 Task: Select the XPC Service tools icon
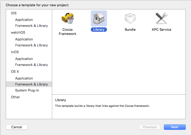[161, 18]
